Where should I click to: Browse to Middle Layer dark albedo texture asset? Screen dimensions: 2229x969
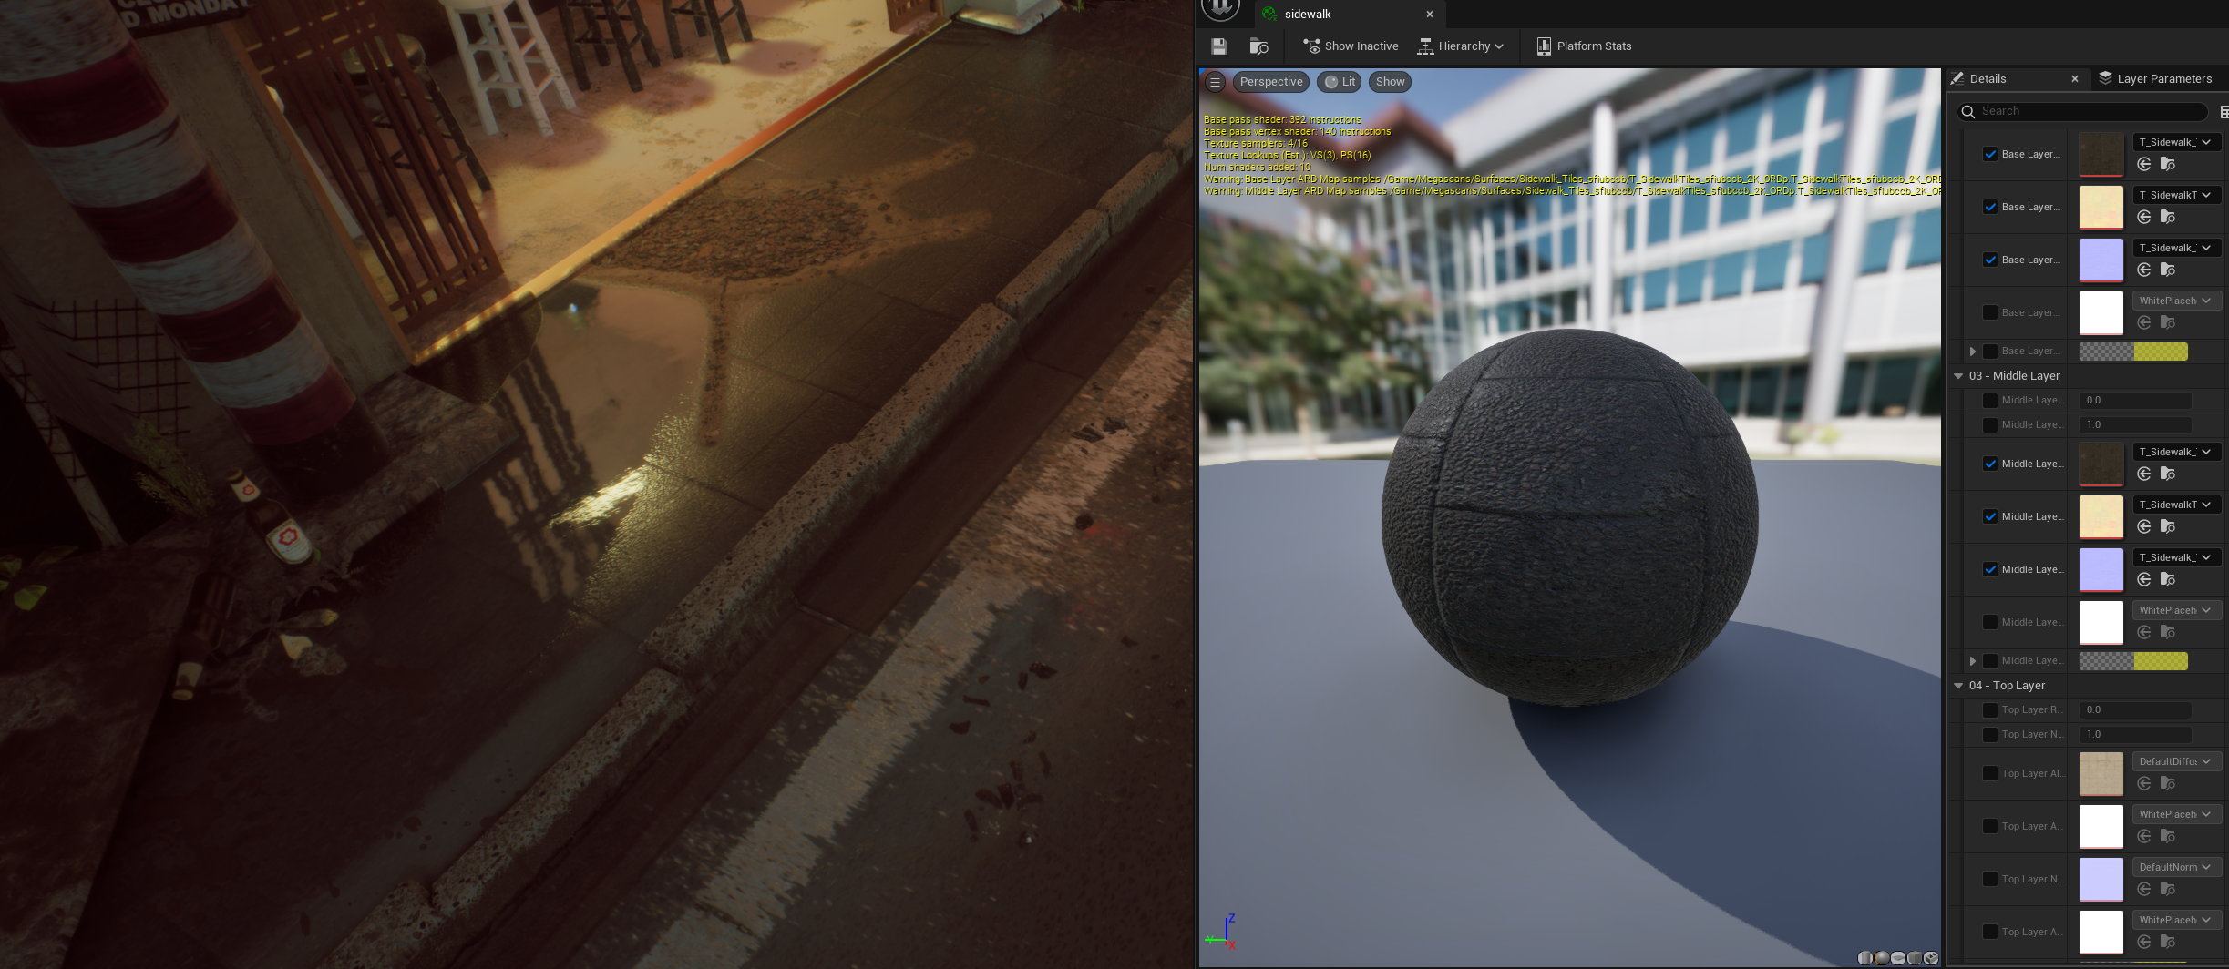point(2168,474)
